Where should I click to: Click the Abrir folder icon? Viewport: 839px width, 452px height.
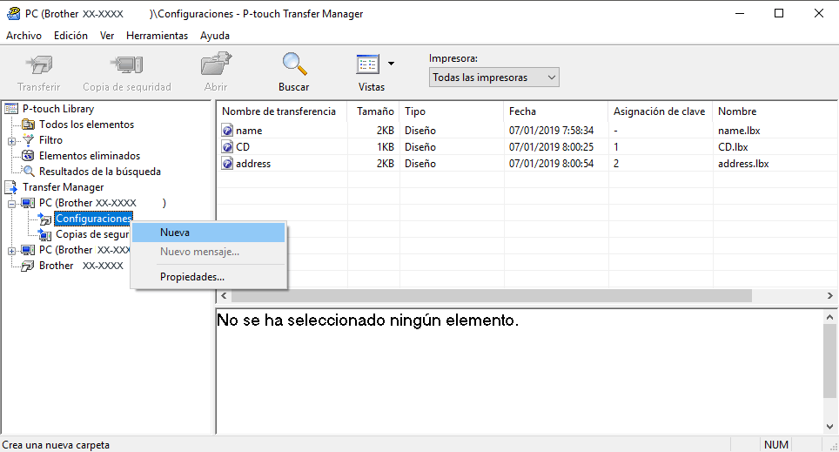[216, 64]
